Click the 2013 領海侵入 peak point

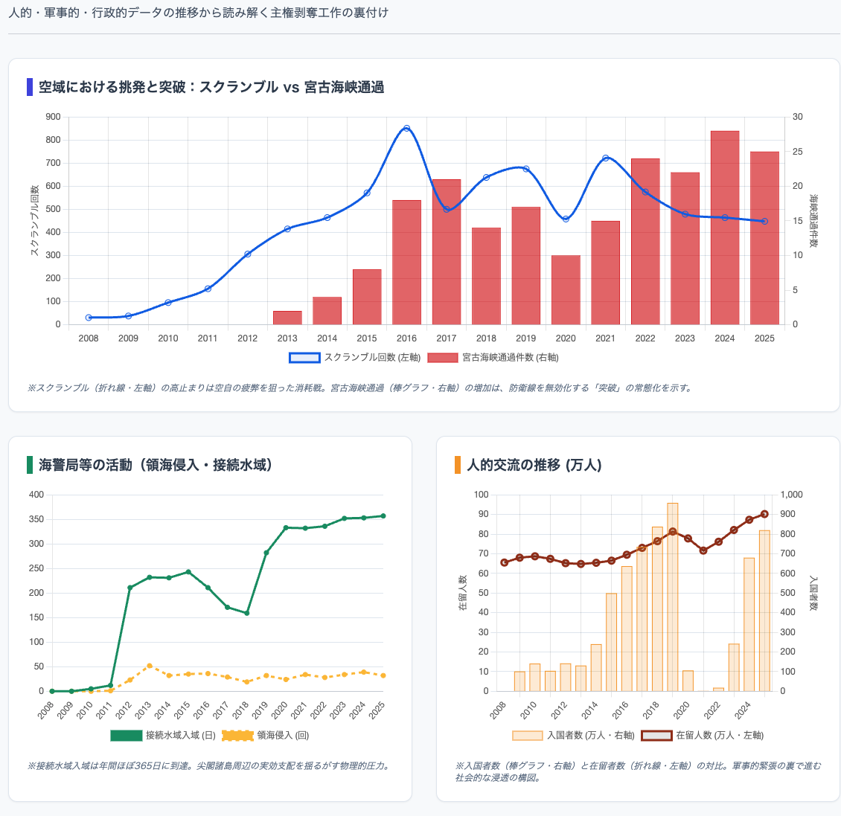[150, 666]
